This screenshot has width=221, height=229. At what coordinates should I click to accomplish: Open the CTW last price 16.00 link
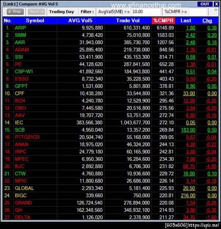(189, 174)
